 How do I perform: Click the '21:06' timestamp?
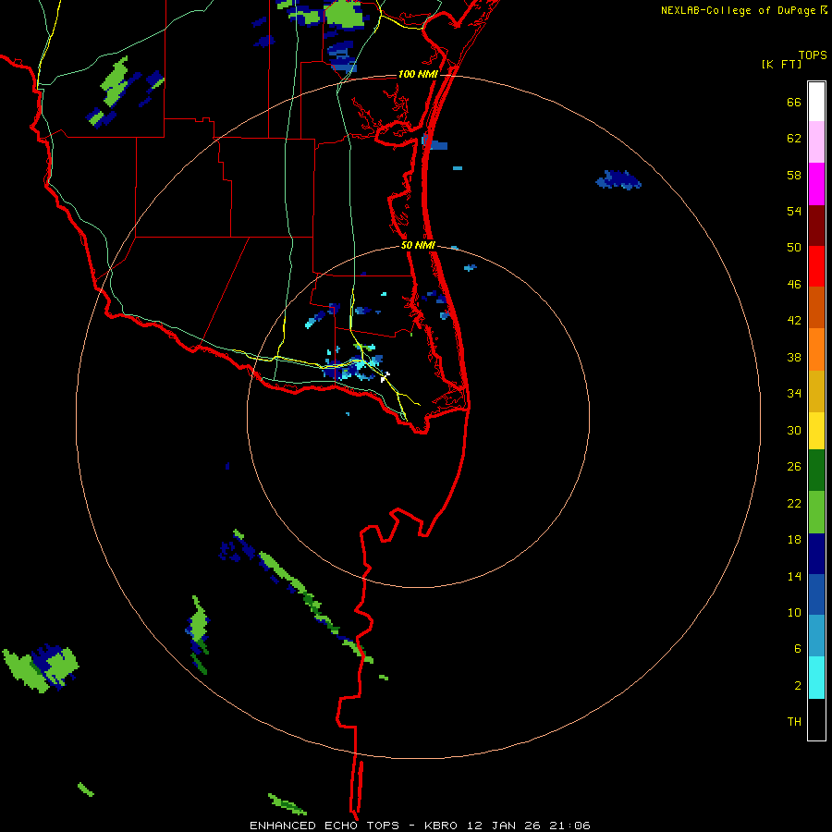point(569,826)
